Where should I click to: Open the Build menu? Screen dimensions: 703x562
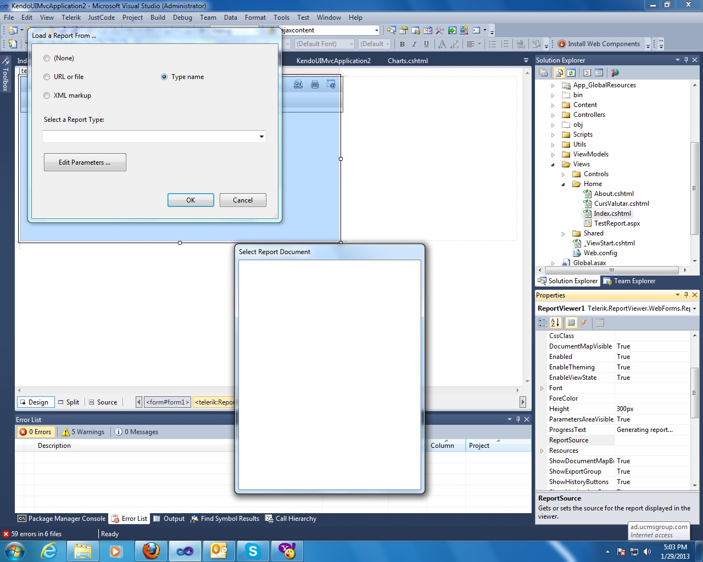tap(158, 18)
